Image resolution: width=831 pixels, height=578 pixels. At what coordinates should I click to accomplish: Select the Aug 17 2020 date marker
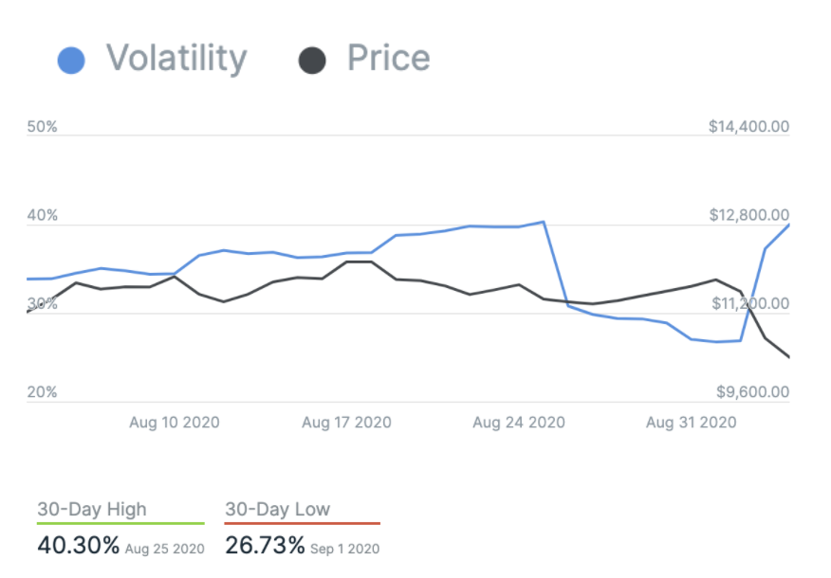[x=347, y=423]
